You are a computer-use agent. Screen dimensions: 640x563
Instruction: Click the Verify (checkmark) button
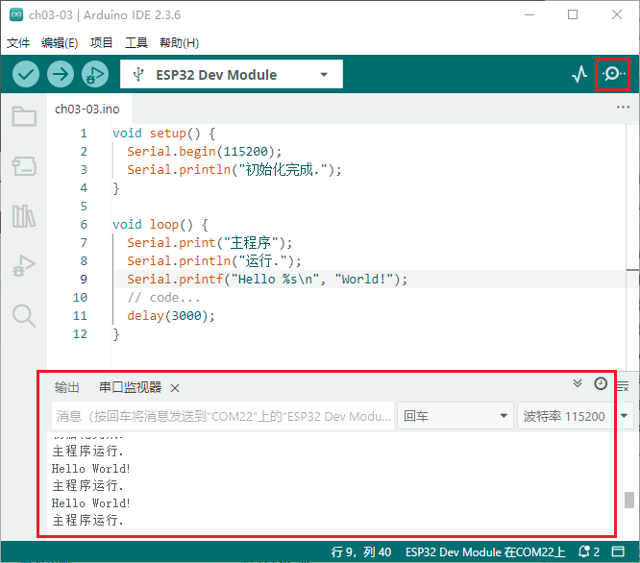coord(26,74)
